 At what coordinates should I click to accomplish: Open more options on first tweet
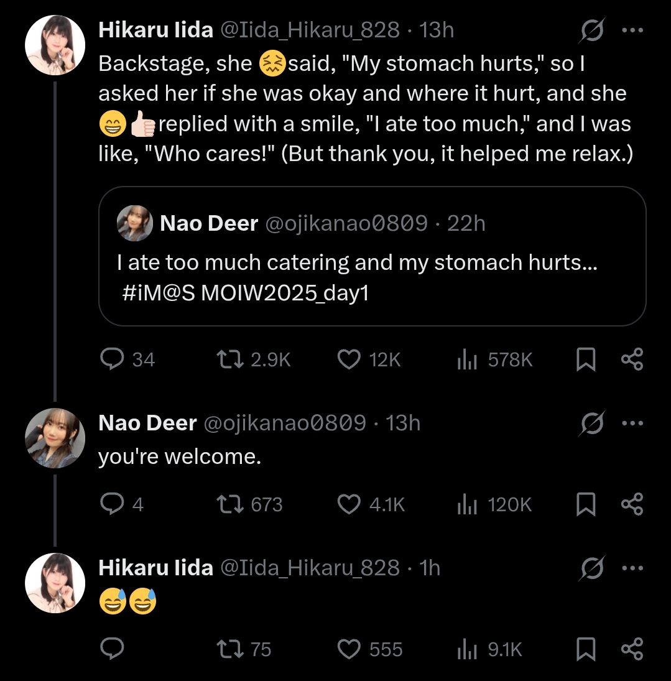pyautogui.click(x=632, y=30)
